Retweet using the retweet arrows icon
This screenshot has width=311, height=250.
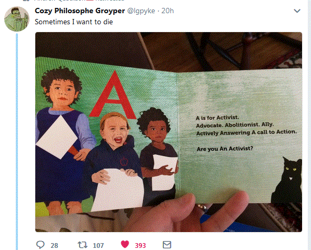82,245
